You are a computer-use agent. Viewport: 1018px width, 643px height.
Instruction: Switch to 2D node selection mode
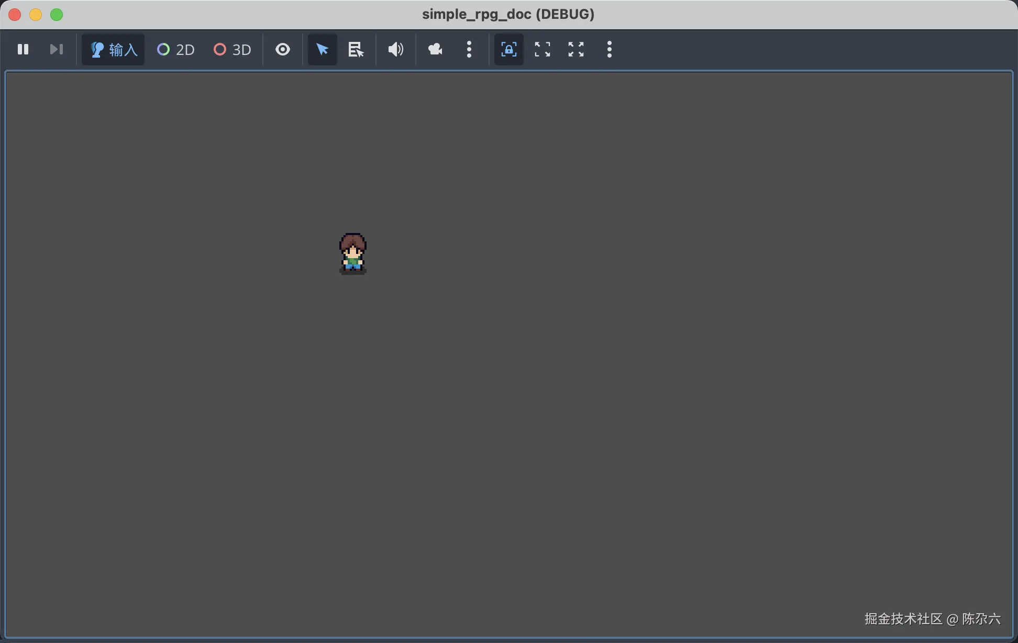point(176,49)
